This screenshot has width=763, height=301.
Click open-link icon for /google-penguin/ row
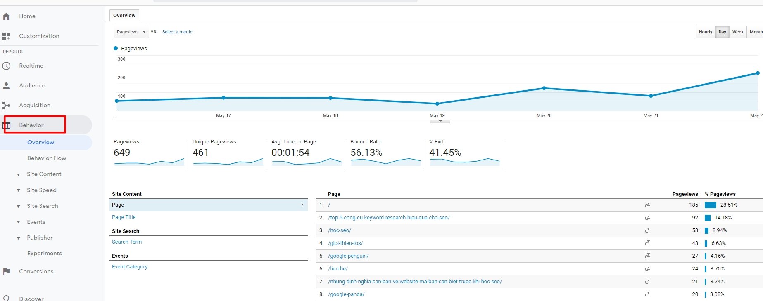[647, 256]
